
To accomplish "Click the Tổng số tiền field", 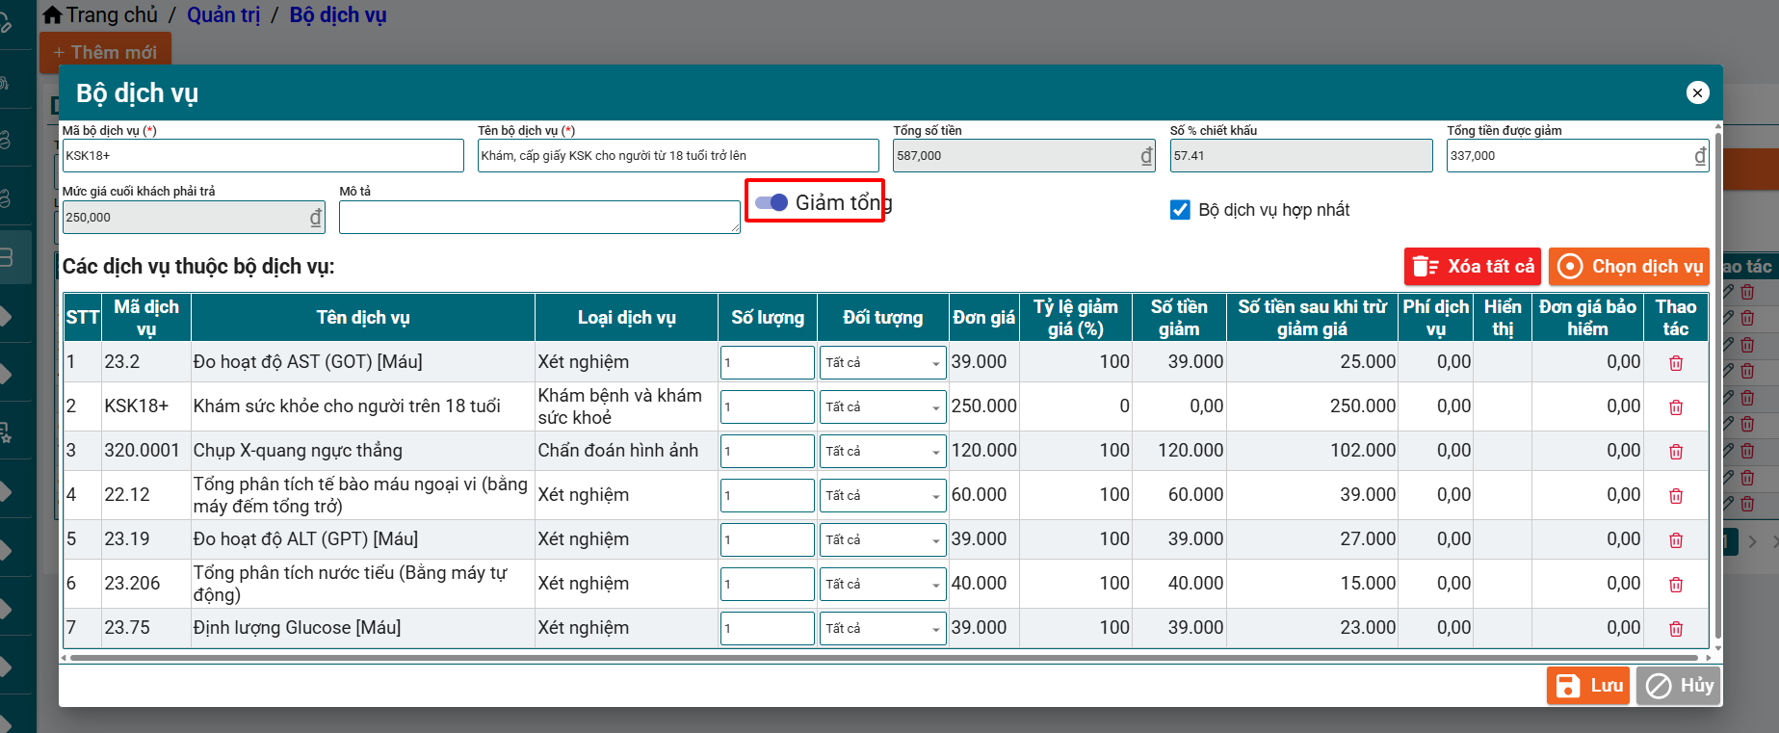I will (1024, 156).
